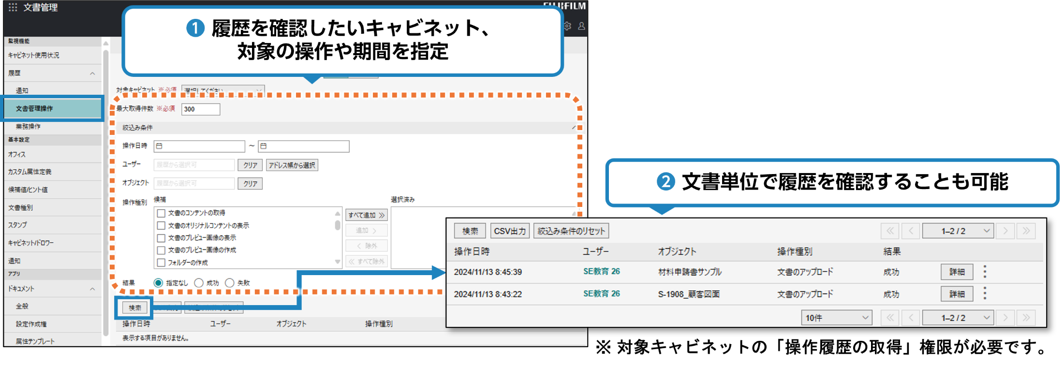Open the 対象キャビネット dropdown
This screenshot has width=1064, height=366.
[x=223, y=90]
